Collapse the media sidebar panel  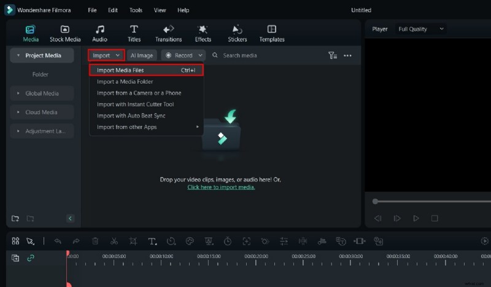pos(70,218)
